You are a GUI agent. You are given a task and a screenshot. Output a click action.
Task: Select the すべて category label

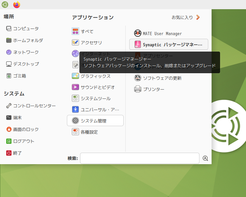point(87,32)
